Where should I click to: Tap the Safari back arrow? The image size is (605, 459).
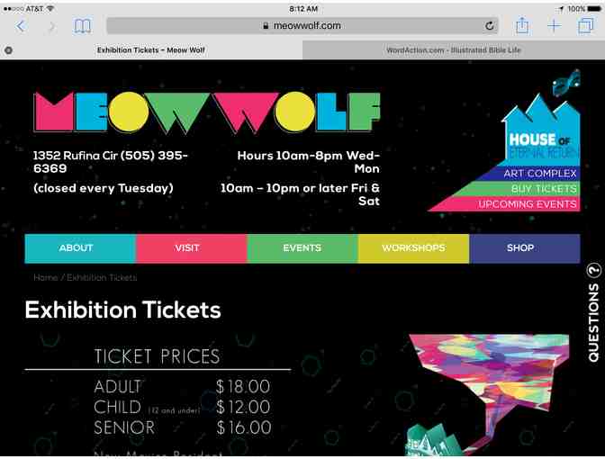pos(21,26)
